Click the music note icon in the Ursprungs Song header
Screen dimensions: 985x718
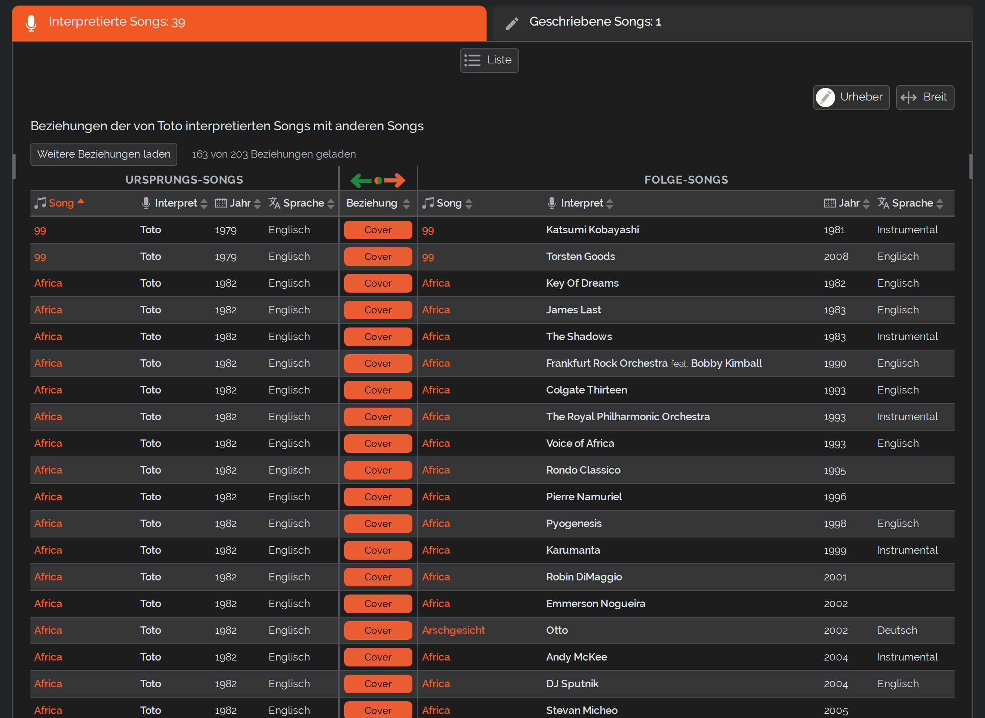[x=40, y=202]
